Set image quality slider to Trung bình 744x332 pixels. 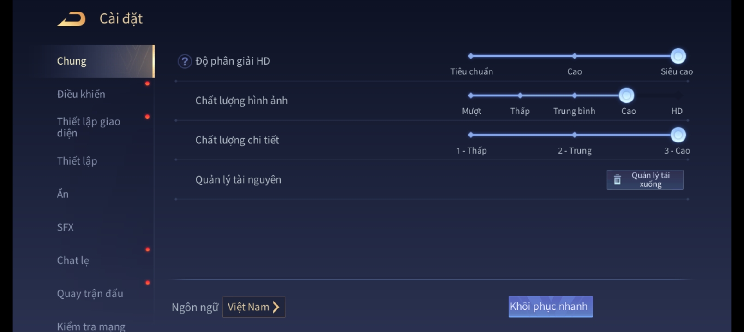(574, 95)
